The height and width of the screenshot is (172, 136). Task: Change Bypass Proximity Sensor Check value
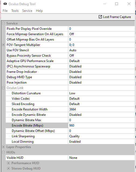pyautogui.click(x=101, y=56)
